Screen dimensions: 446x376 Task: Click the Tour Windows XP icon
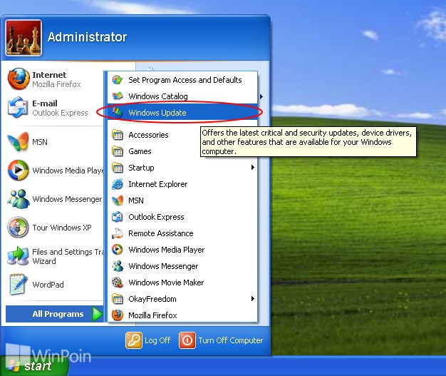click(x=19, y=228)
